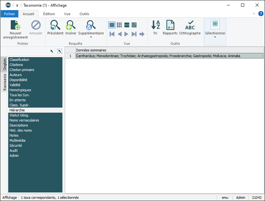Open the Tri sort tool
The width and height of the screenshot is (265, 201).
[x=155, y=25]
